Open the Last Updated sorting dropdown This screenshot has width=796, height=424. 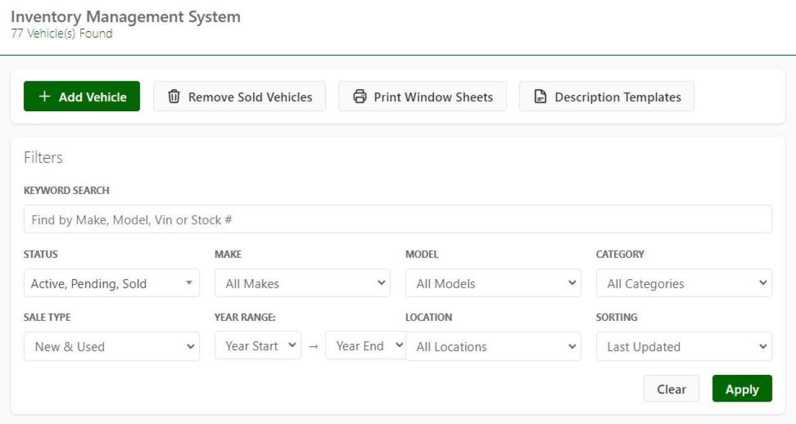coord(684,346)
